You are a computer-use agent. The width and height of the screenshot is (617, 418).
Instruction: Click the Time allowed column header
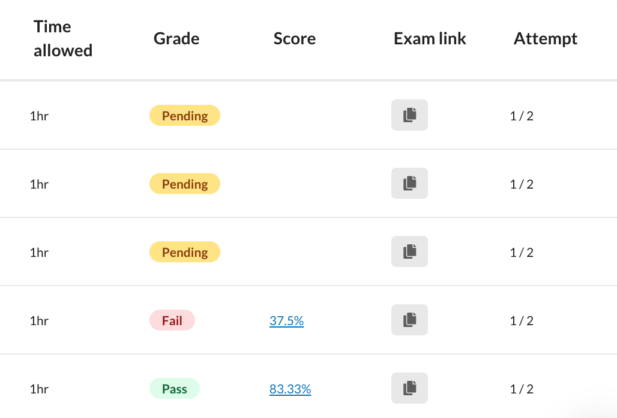point(62,38)
